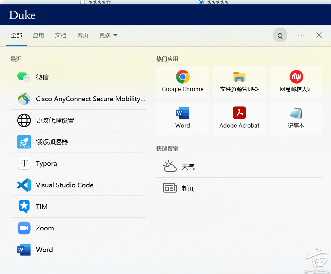Screen dimensions: 331x274
Task: Click the round Q account button
Action: click(280, 35)
